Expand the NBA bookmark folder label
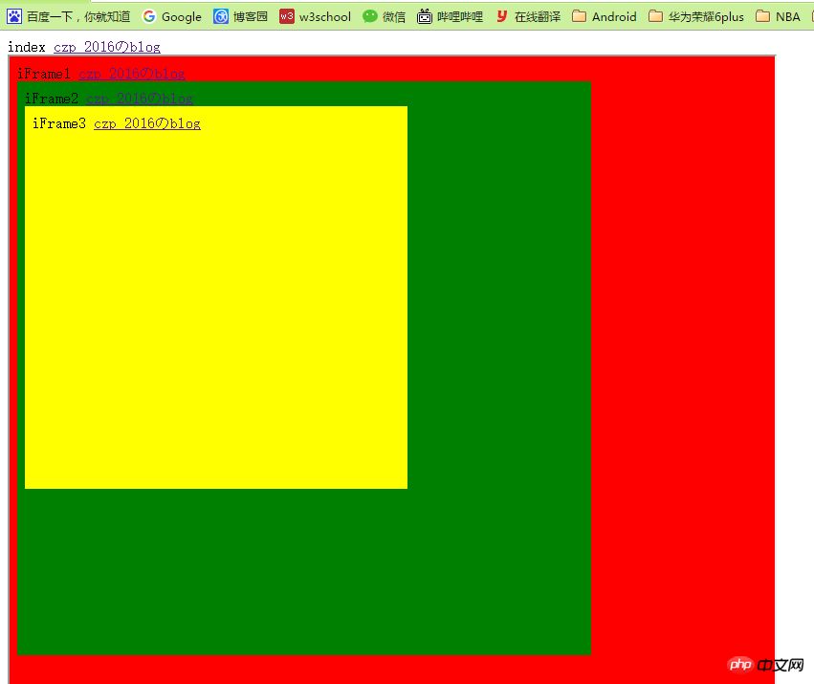 788,17
